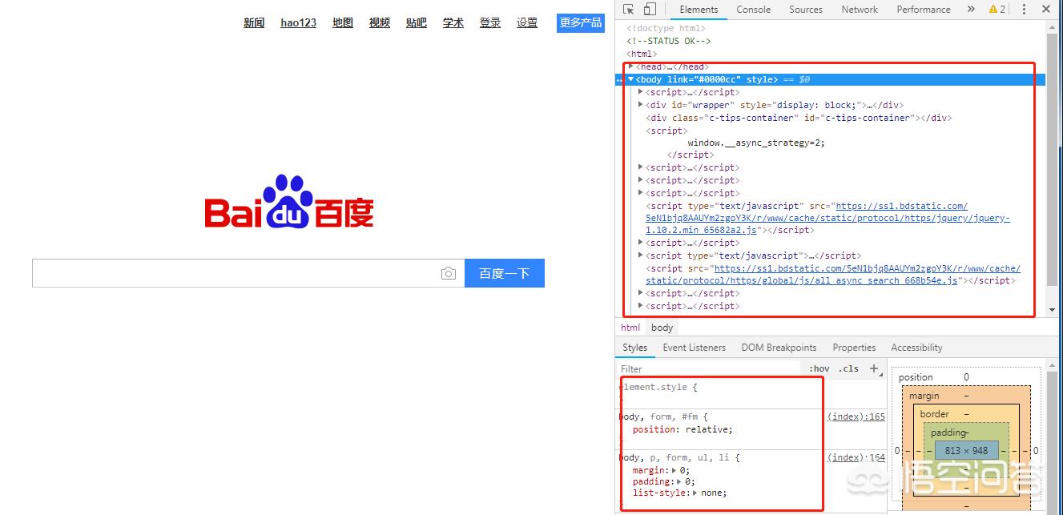This screenshot has width=1063, height=515.
Task: Open the Performance tab
Action: 924,10
